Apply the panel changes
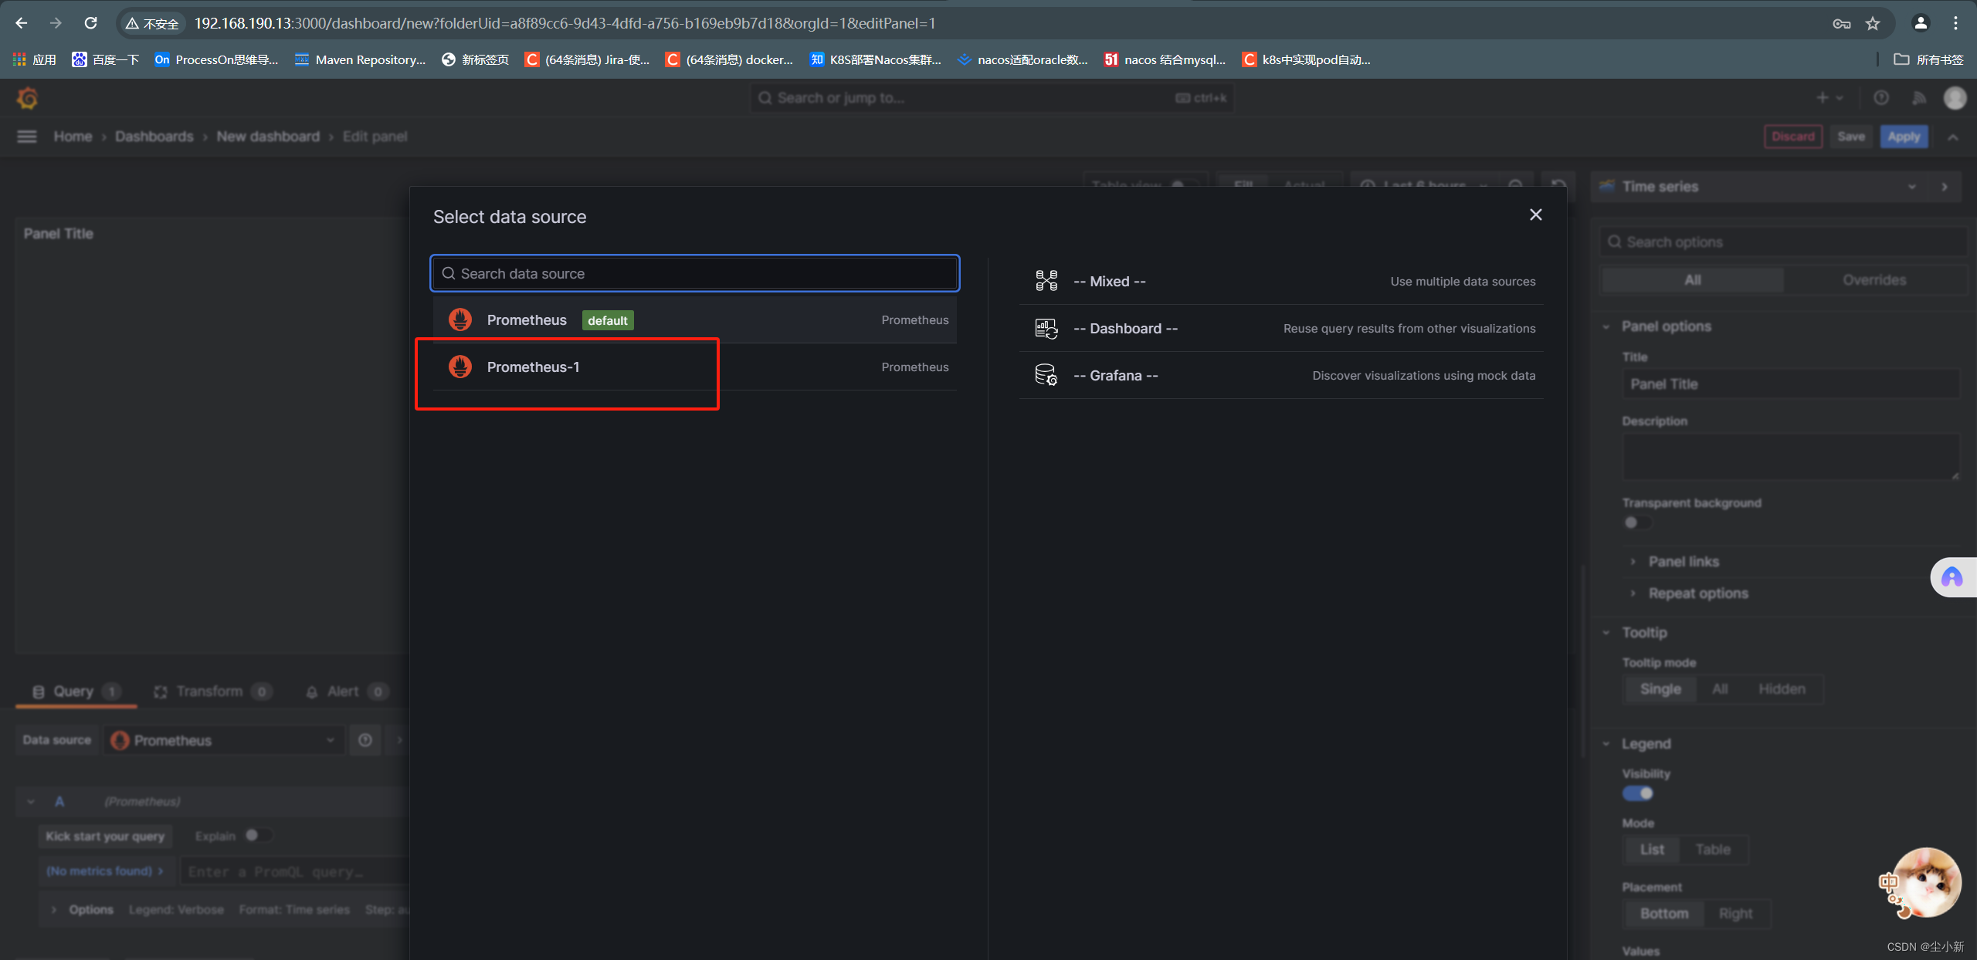Image resolution: width=1977 pixels, height=960 pixels. click(x=1904, y=137)
